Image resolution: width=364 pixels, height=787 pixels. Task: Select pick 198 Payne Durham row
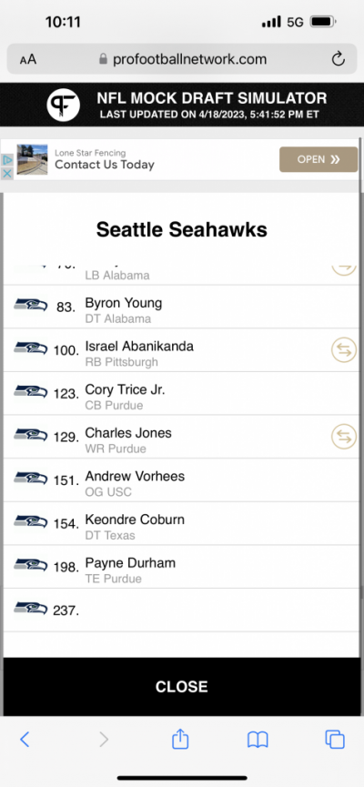[182, 567]
